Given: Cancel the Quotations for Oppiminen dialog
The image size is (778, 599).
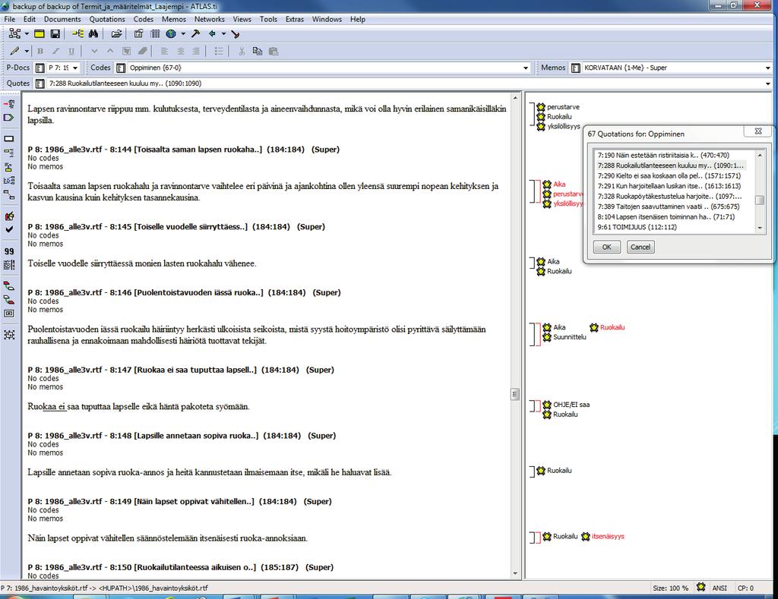Looking at the screenshot, I should coord(640,247).
